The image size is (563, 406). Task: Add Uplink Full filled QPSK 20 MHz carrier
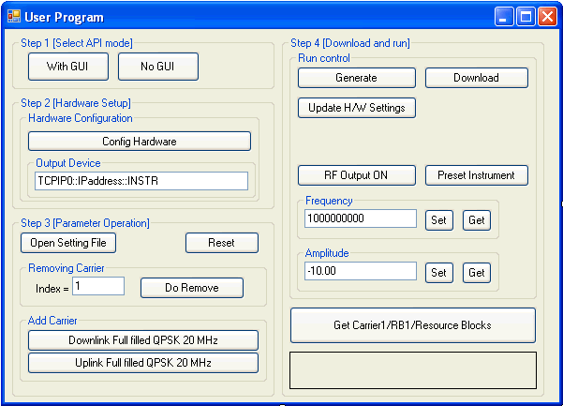click(142, 363)
